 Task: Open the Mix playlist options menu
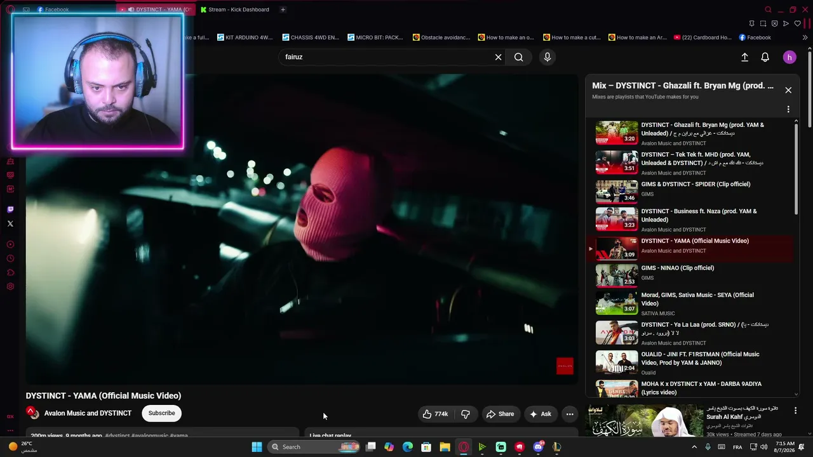pyautogui.click(x=788, y=109)
